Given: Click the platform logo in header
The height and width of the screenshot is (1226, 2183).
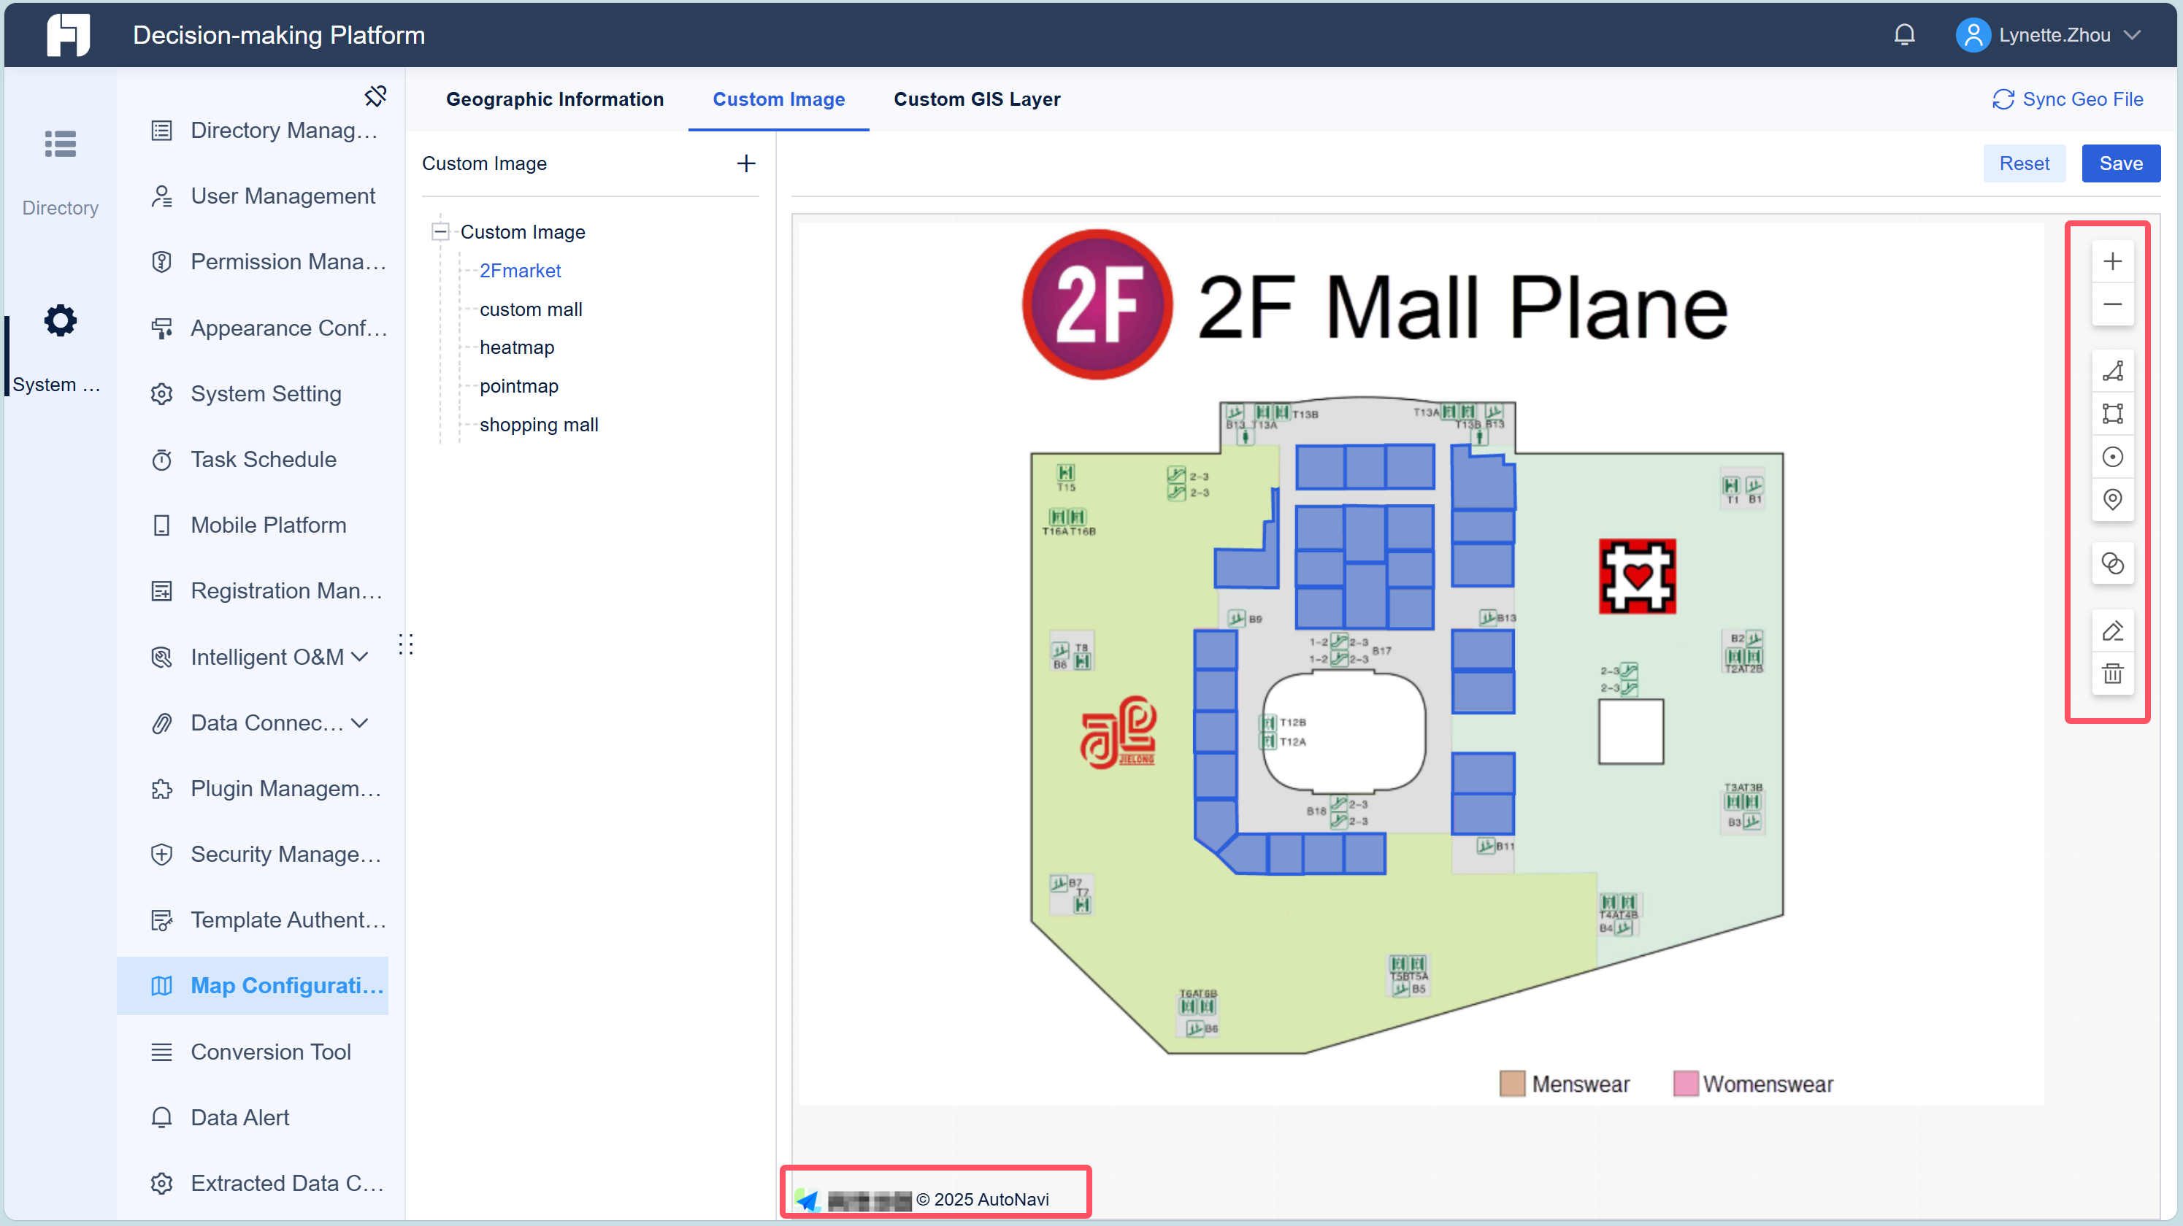Looking at the screenshot, I should (x=68, y=35).
